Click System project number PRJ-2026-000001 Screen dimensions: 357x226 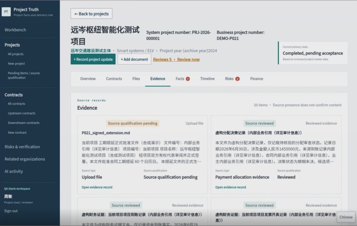coord(178,35)
